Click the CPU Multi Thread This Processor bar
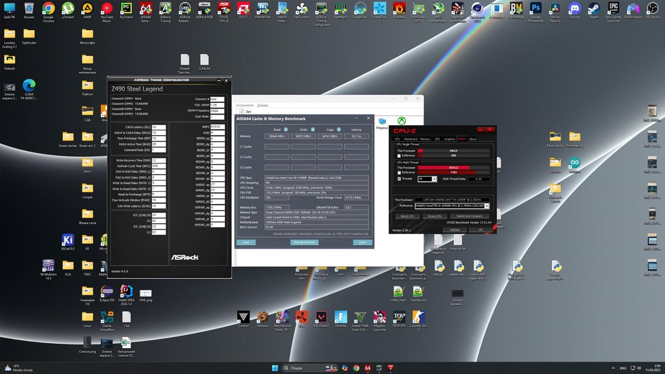665x374 pixels. point(453,168)
